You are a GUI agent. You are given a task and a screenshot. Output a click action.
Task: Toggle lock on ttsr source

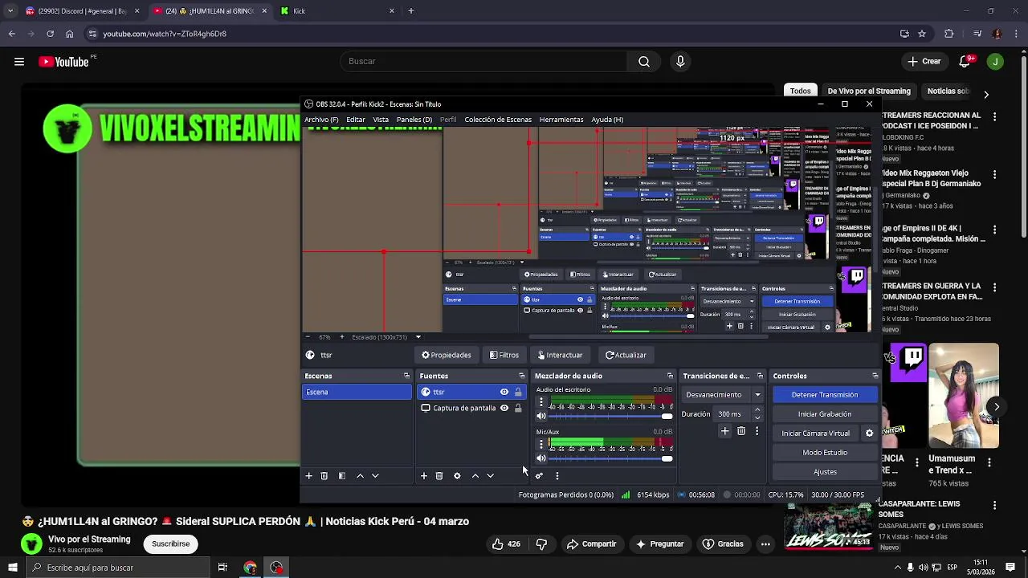[518, 392]
